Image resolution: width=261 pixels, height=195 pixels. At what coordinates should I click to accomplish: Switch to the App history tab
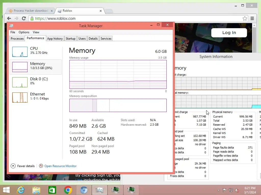[55, 39]
